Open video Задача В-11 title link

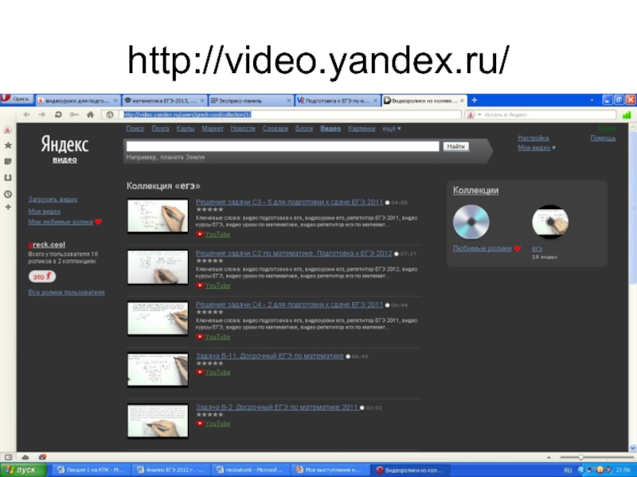[x=270, y=356]
